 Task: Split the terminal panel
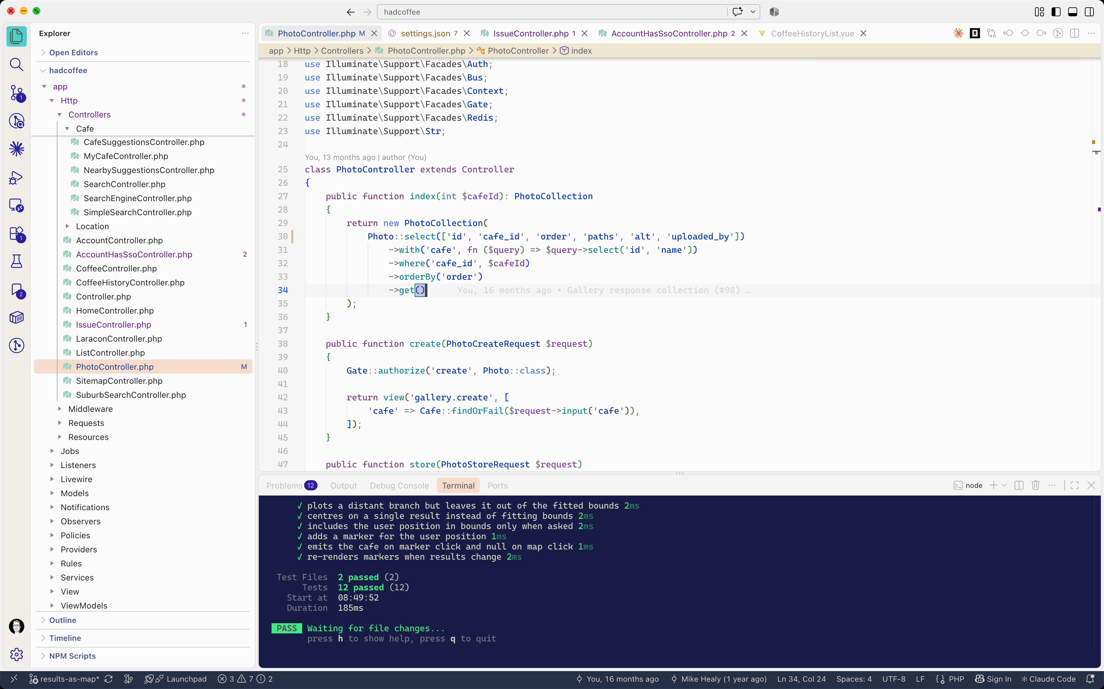click(1019, 485)
